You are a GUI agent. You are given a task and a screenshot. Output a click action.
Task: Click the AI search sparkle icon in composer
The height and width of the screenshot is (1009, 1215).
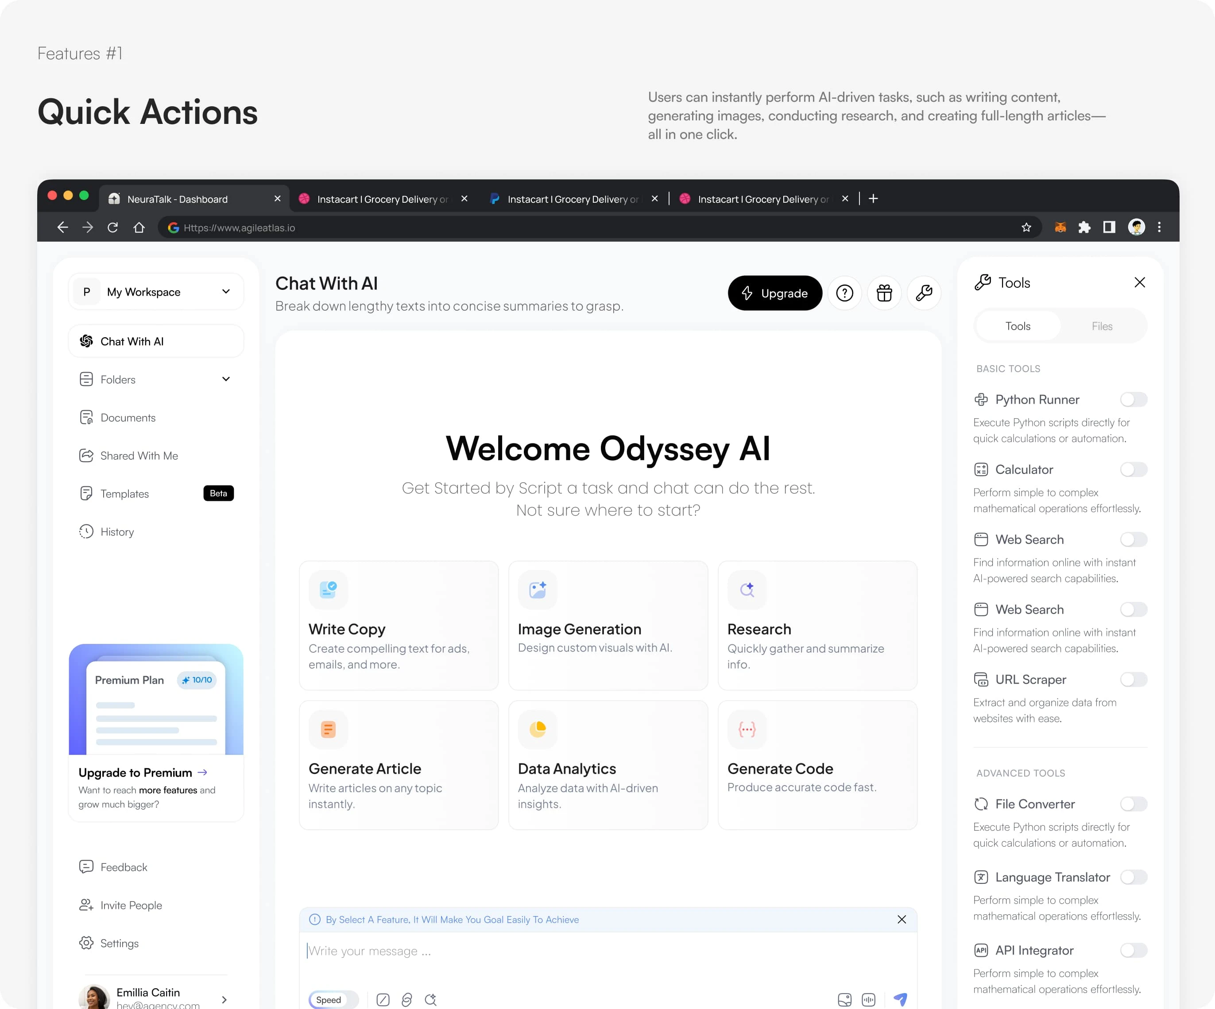coord(430,1000)
